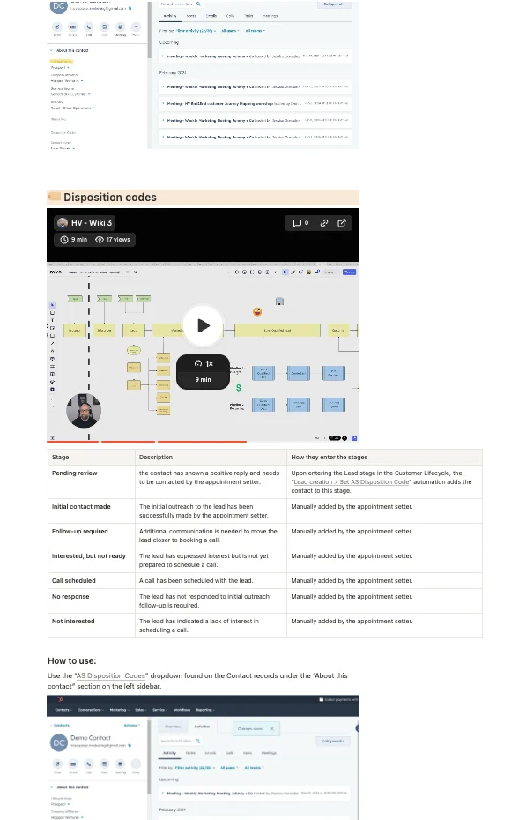This screenshot has width=526, height=820.
Task: Click Email icon in screenshot above Disposition codes
Action: [x=72, y=26]
